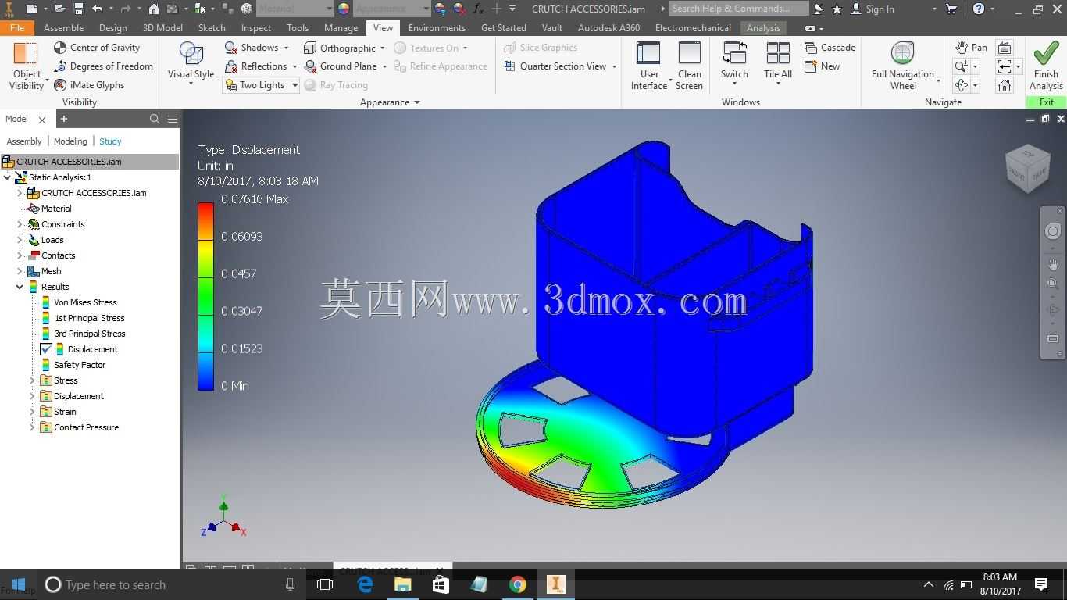Search the Model browser panel

tap(155, 119)
